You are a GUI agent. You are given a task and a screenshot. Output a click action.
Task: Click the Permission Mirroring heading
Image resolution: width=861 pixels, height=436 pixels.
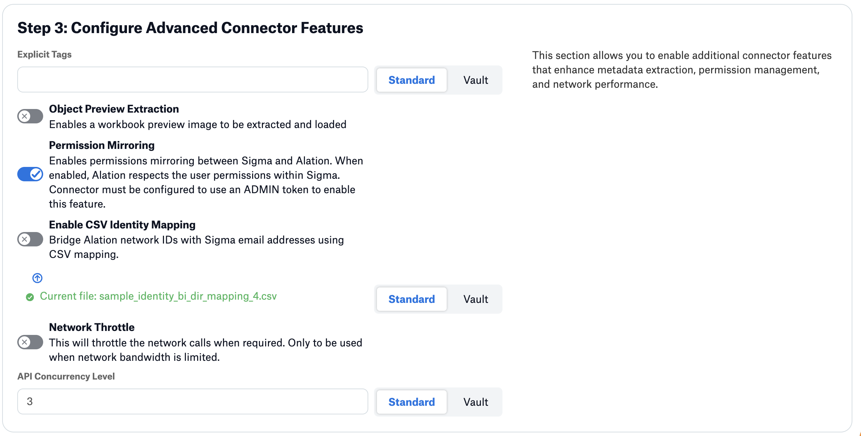102,145
